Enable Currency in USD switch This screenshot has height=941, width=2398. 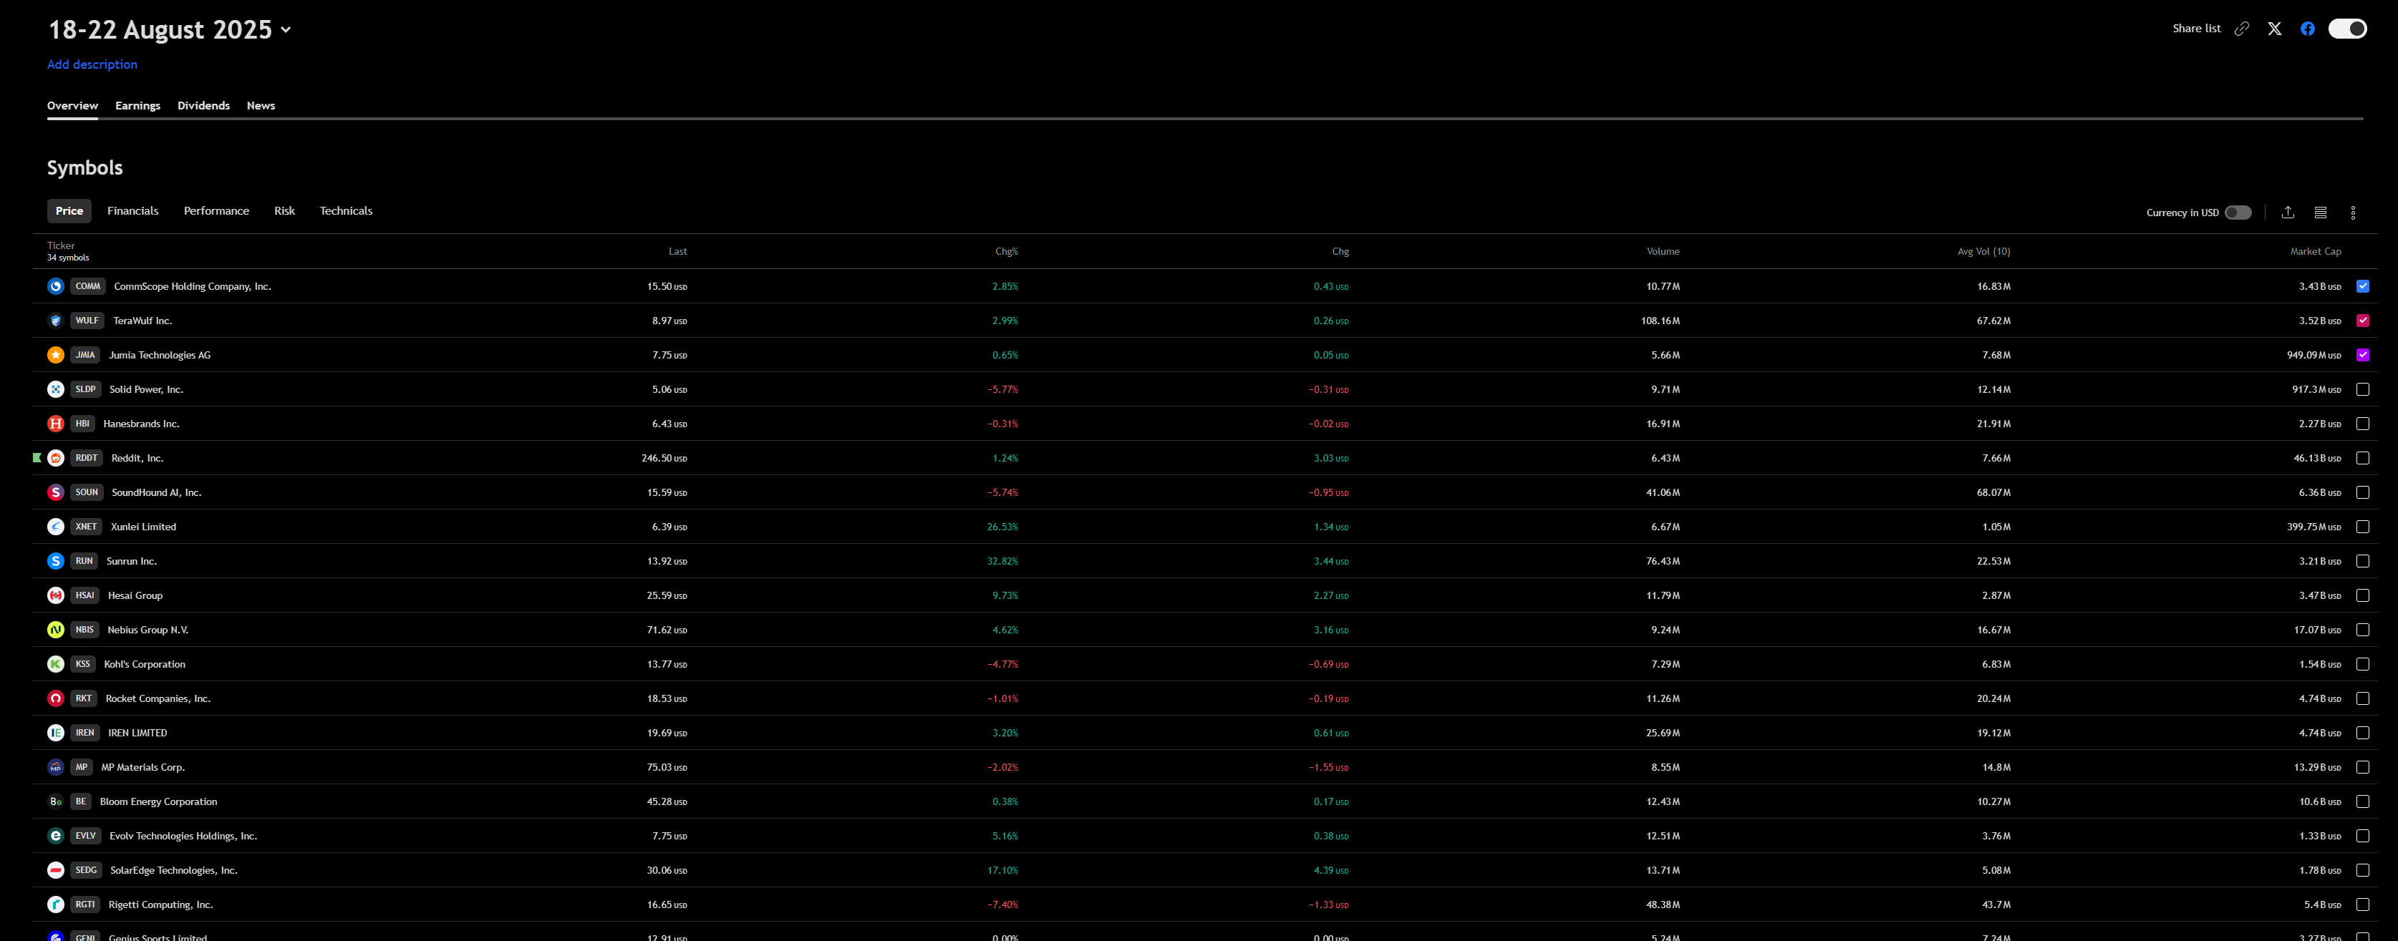[2238, 213]
